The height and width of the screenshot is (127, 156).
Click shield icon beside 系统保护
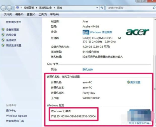tap(3, 40)
